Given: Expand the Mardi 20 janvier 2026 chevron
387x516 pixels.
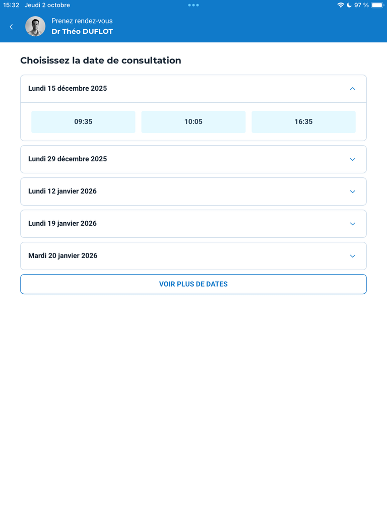Looking at the screenshot, I should 352,256.
